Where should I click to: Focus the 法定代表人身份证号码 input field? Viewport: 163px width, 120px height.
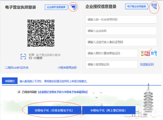pyautogui.click(x=121, y=42)
